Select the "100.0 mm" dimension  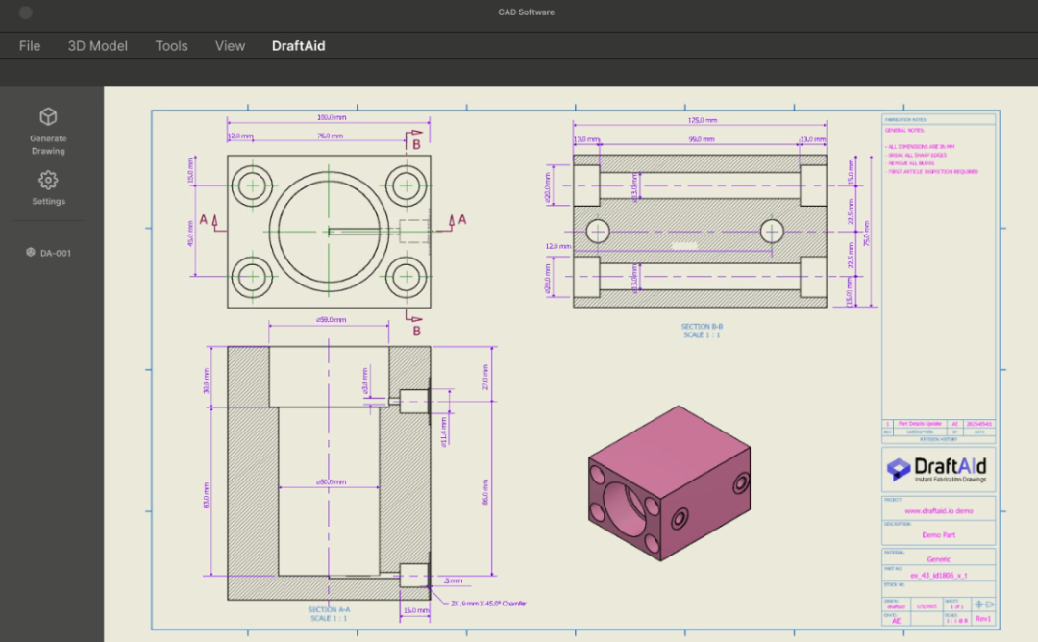[332, 117]
